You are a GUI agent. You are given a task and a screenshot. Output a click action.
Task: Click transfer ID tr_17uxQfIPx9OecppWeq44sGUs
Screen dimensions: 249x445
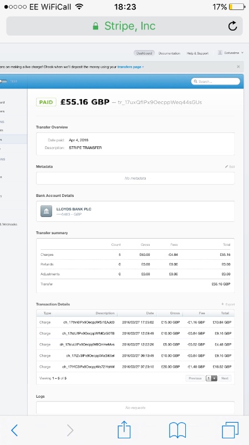[160, 102]
